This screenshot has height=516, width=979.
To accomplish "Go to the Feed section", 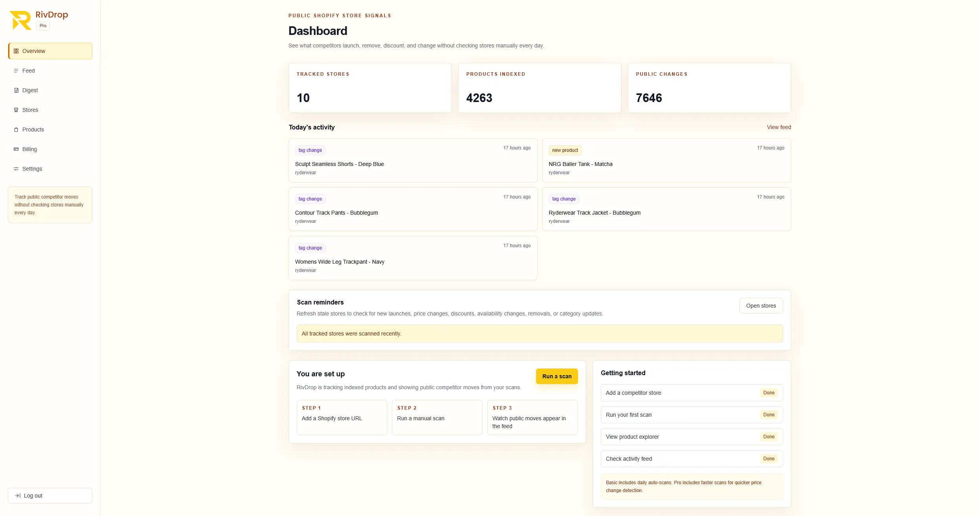I will click(x=50, y=71).
